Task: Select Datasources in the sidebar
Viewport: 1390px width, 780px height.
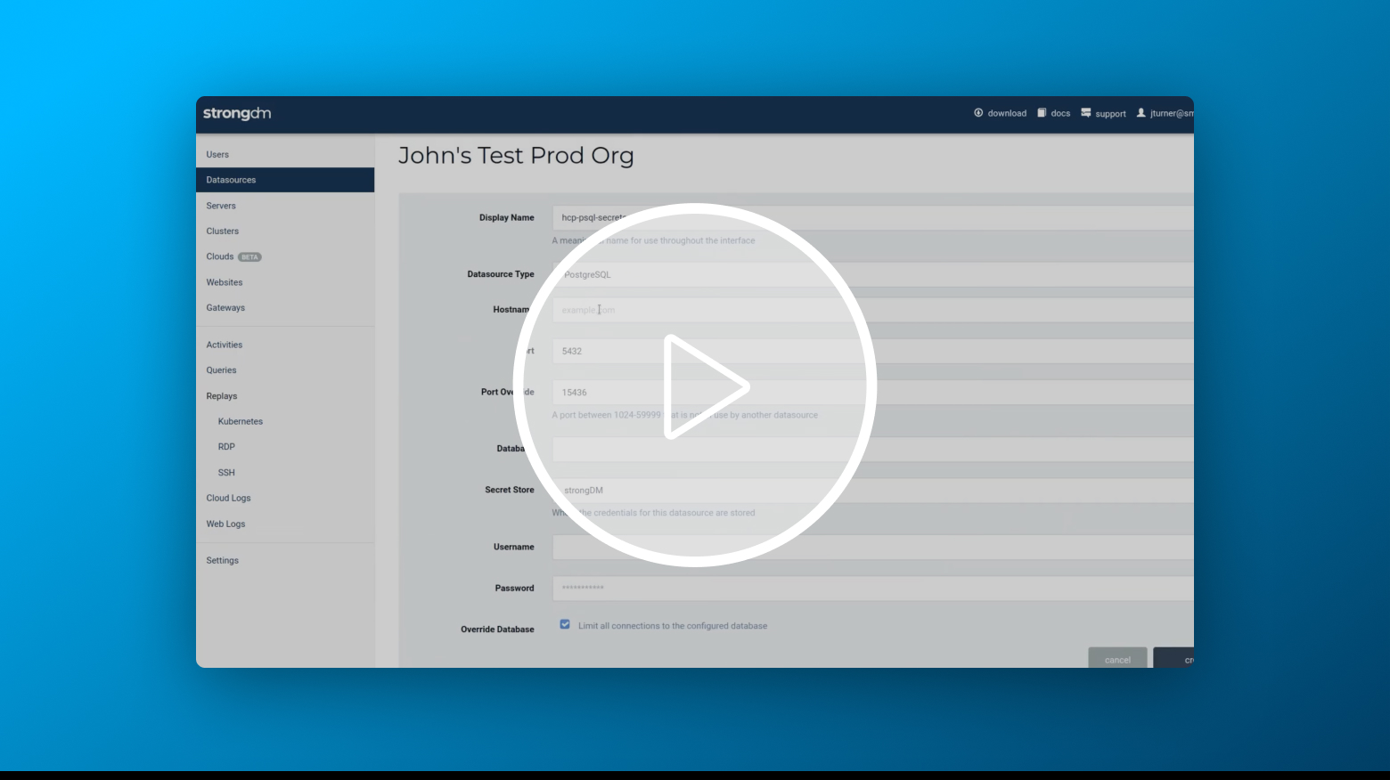Action: (285, 180)
